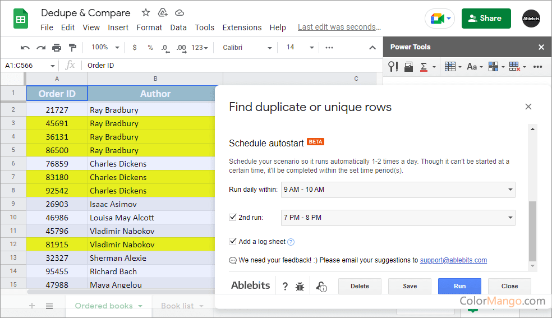552x318 pixels.
Task: Click the bug report icon
Action: [300, 287]
